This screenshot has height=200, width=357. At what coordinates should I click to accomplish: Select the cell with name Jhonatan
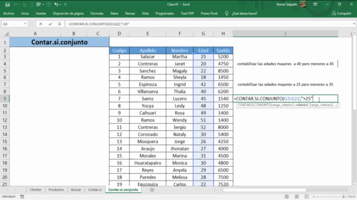[180, 149]
